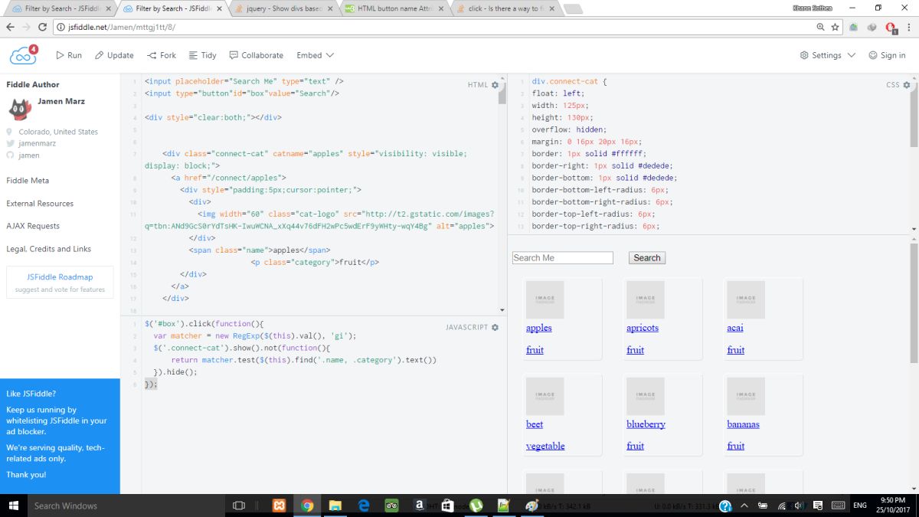Click the Search button in result pane
Image resolution: width=919 pixels, height=517 pixels.
pyautogui.click(x=647, y=258)
